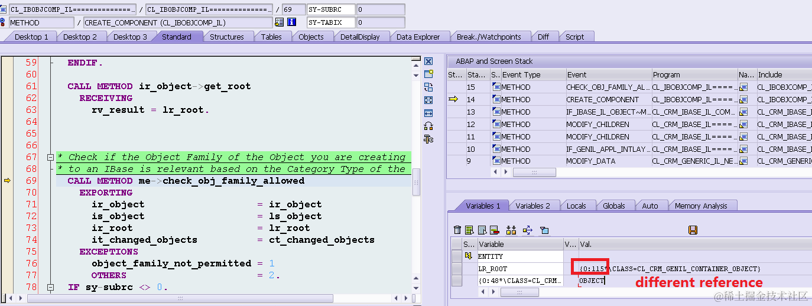Switch to the Objects tab
The width and height of the screenshot is (812, 306).
click(x=311, y=37)
